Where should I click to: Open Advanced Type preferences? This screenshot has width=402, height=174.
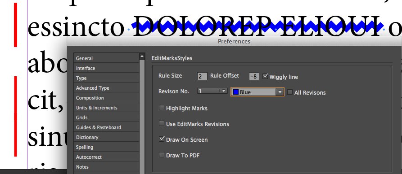click(x=106, y=88)
